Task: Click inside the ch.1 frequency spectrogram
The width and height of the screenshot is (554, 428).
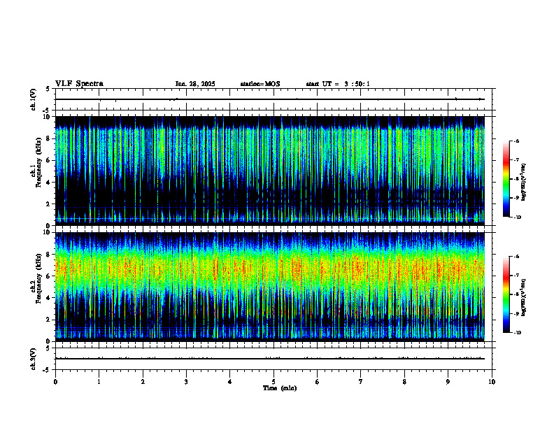Action: tap(269, 171)
